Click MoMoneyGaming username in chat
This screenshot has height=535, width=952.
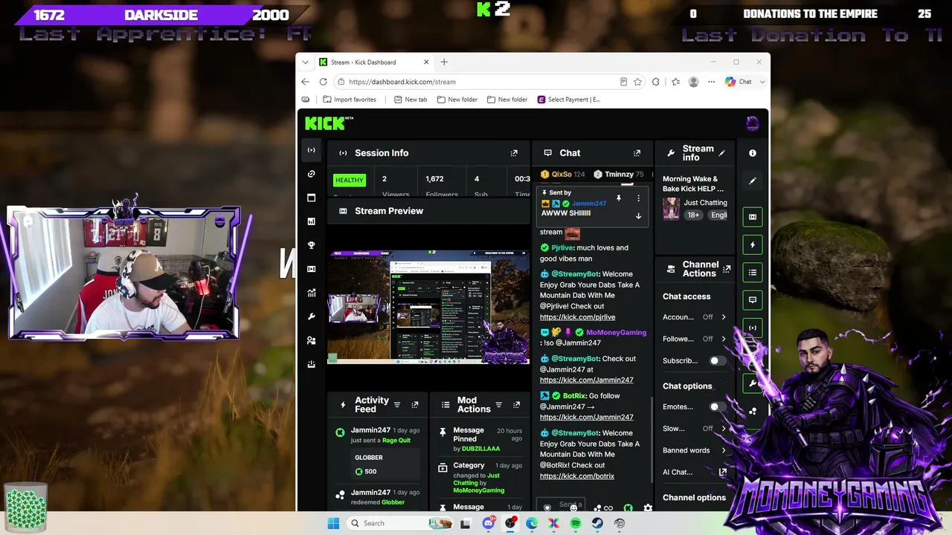616,333
